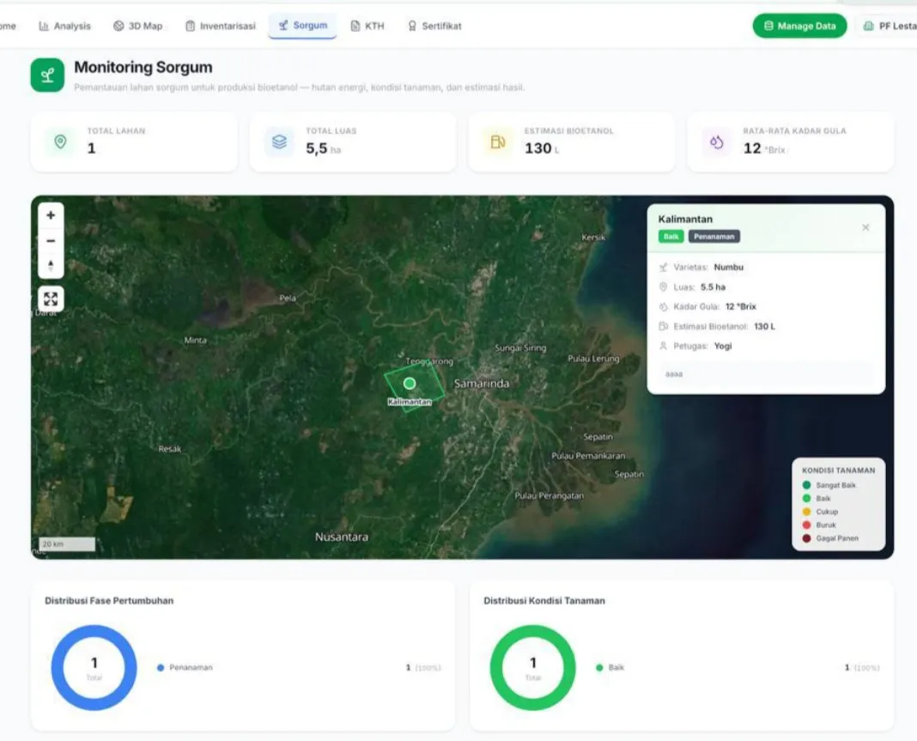Click the Estimasi Bioetanol 130 L value
917x741 pixels.
tap(542, 149)
